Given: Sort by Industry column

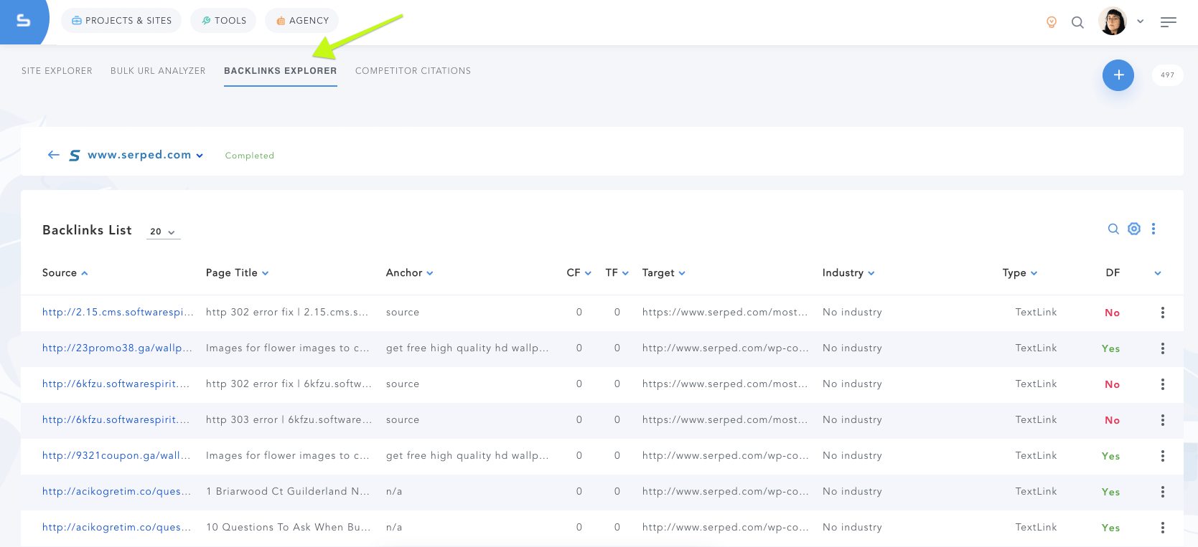Looking at the screenshot, I should 848,273.
